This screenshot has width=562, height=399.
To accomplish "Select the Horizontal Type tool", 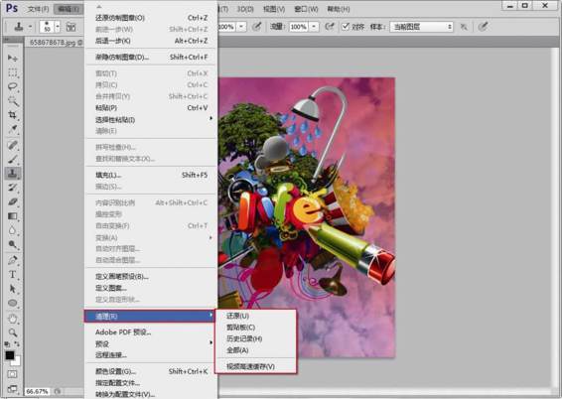I will (x=13, y=275).
